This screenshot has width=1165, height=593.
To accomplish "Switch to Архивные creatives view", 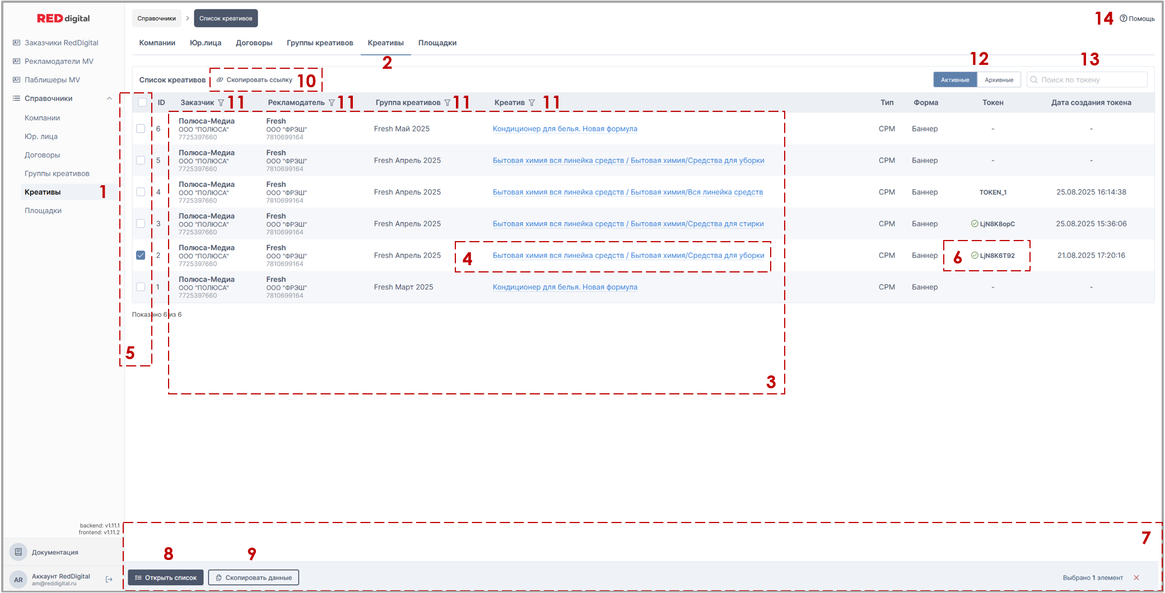I will [x=999, y=80].
